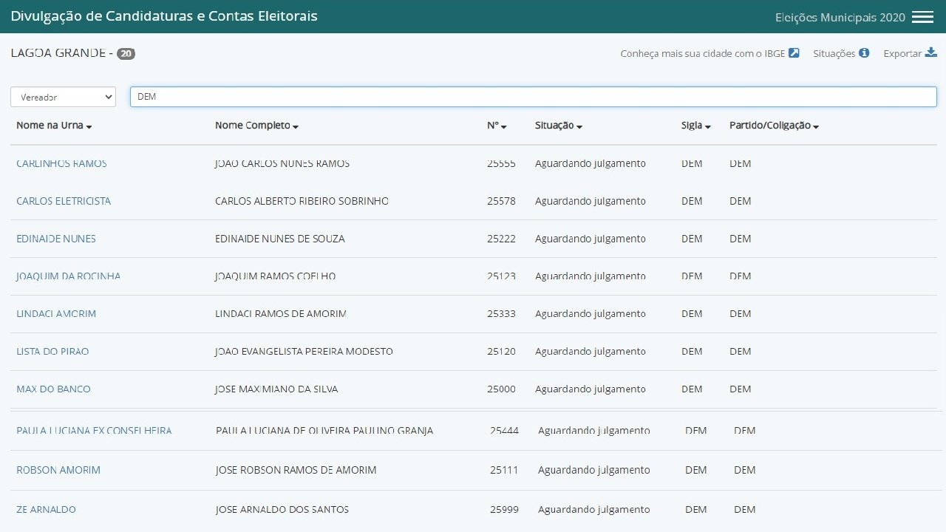Click the Situações info icon
The image size is (946, 532).
coord(864,53)
